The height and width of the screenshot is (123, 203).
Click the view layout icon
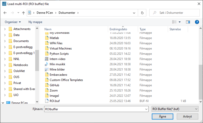tap(175, 22)
